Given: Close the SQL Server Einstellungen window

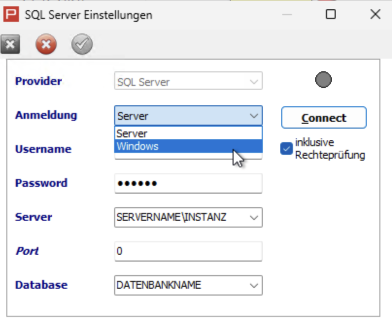Looking at the screenshot, I should [x=375, y=14].
